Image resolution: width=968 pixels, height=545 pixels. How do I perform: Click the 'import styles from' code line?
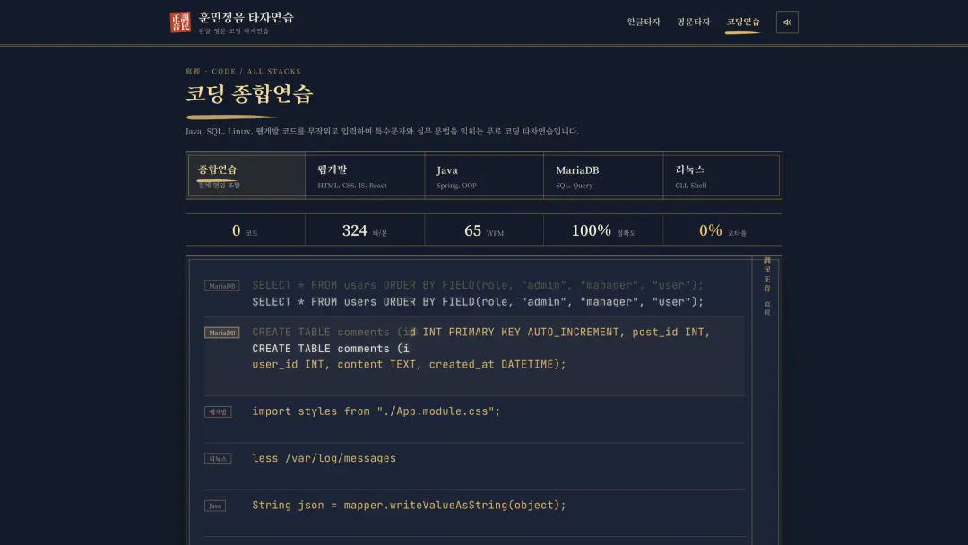click(376, 411)
